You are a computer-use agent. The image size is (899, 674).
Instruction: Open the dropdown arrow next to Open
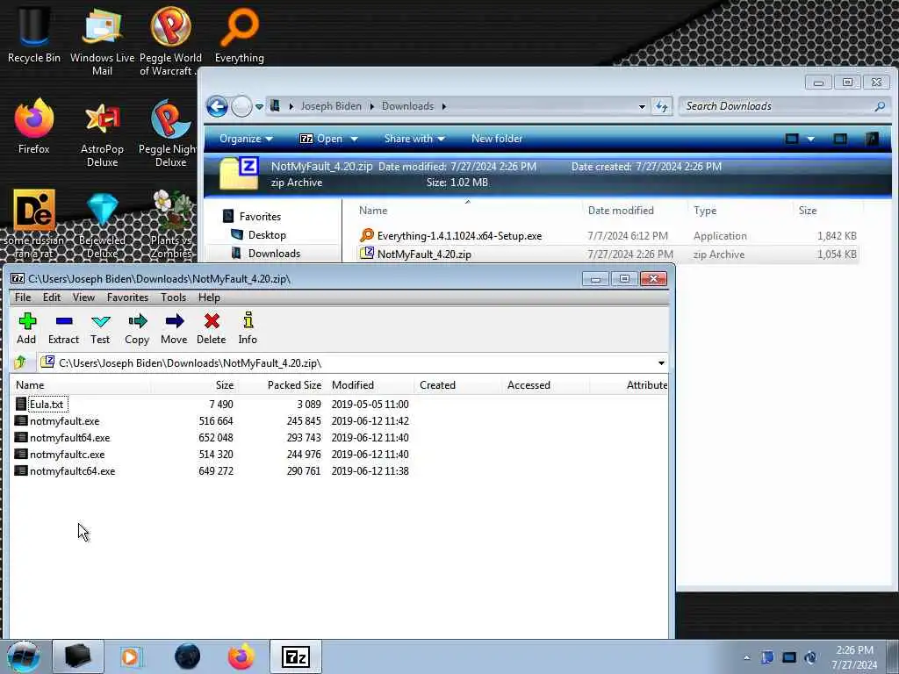point(355,139)
